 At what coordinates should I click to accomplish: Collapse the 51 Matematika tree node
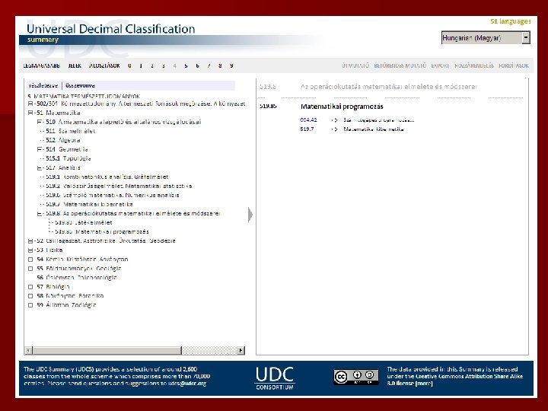(30, 113)
